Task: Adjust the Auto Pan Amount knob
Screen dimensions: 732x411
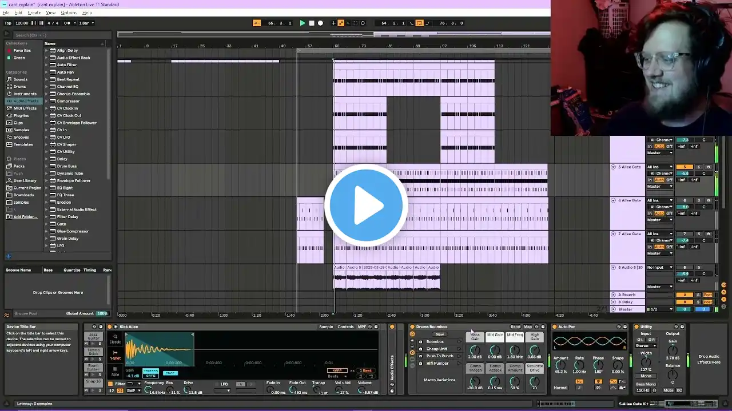Action: (x=561, y=365)
